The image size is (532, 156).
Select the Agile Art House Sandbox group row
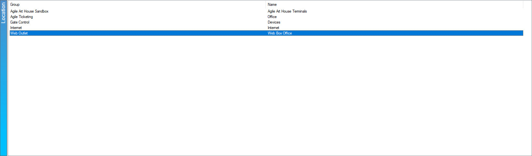click(266, 11)
